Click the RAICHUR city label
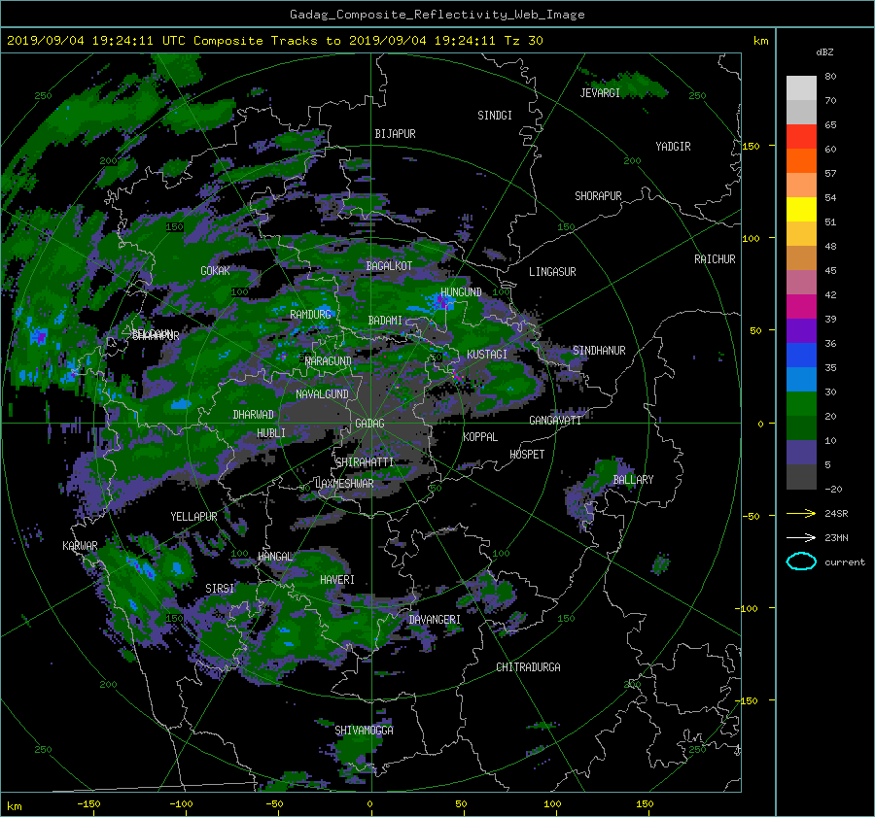This screenshot has width=875, height=817. (715, 259)
